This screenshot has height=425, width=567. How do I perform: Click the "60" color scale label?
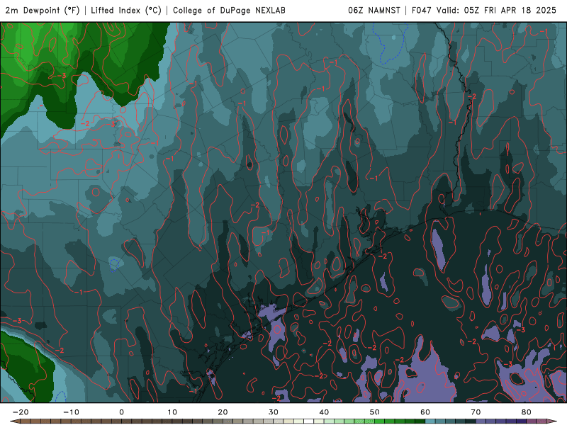425,412
